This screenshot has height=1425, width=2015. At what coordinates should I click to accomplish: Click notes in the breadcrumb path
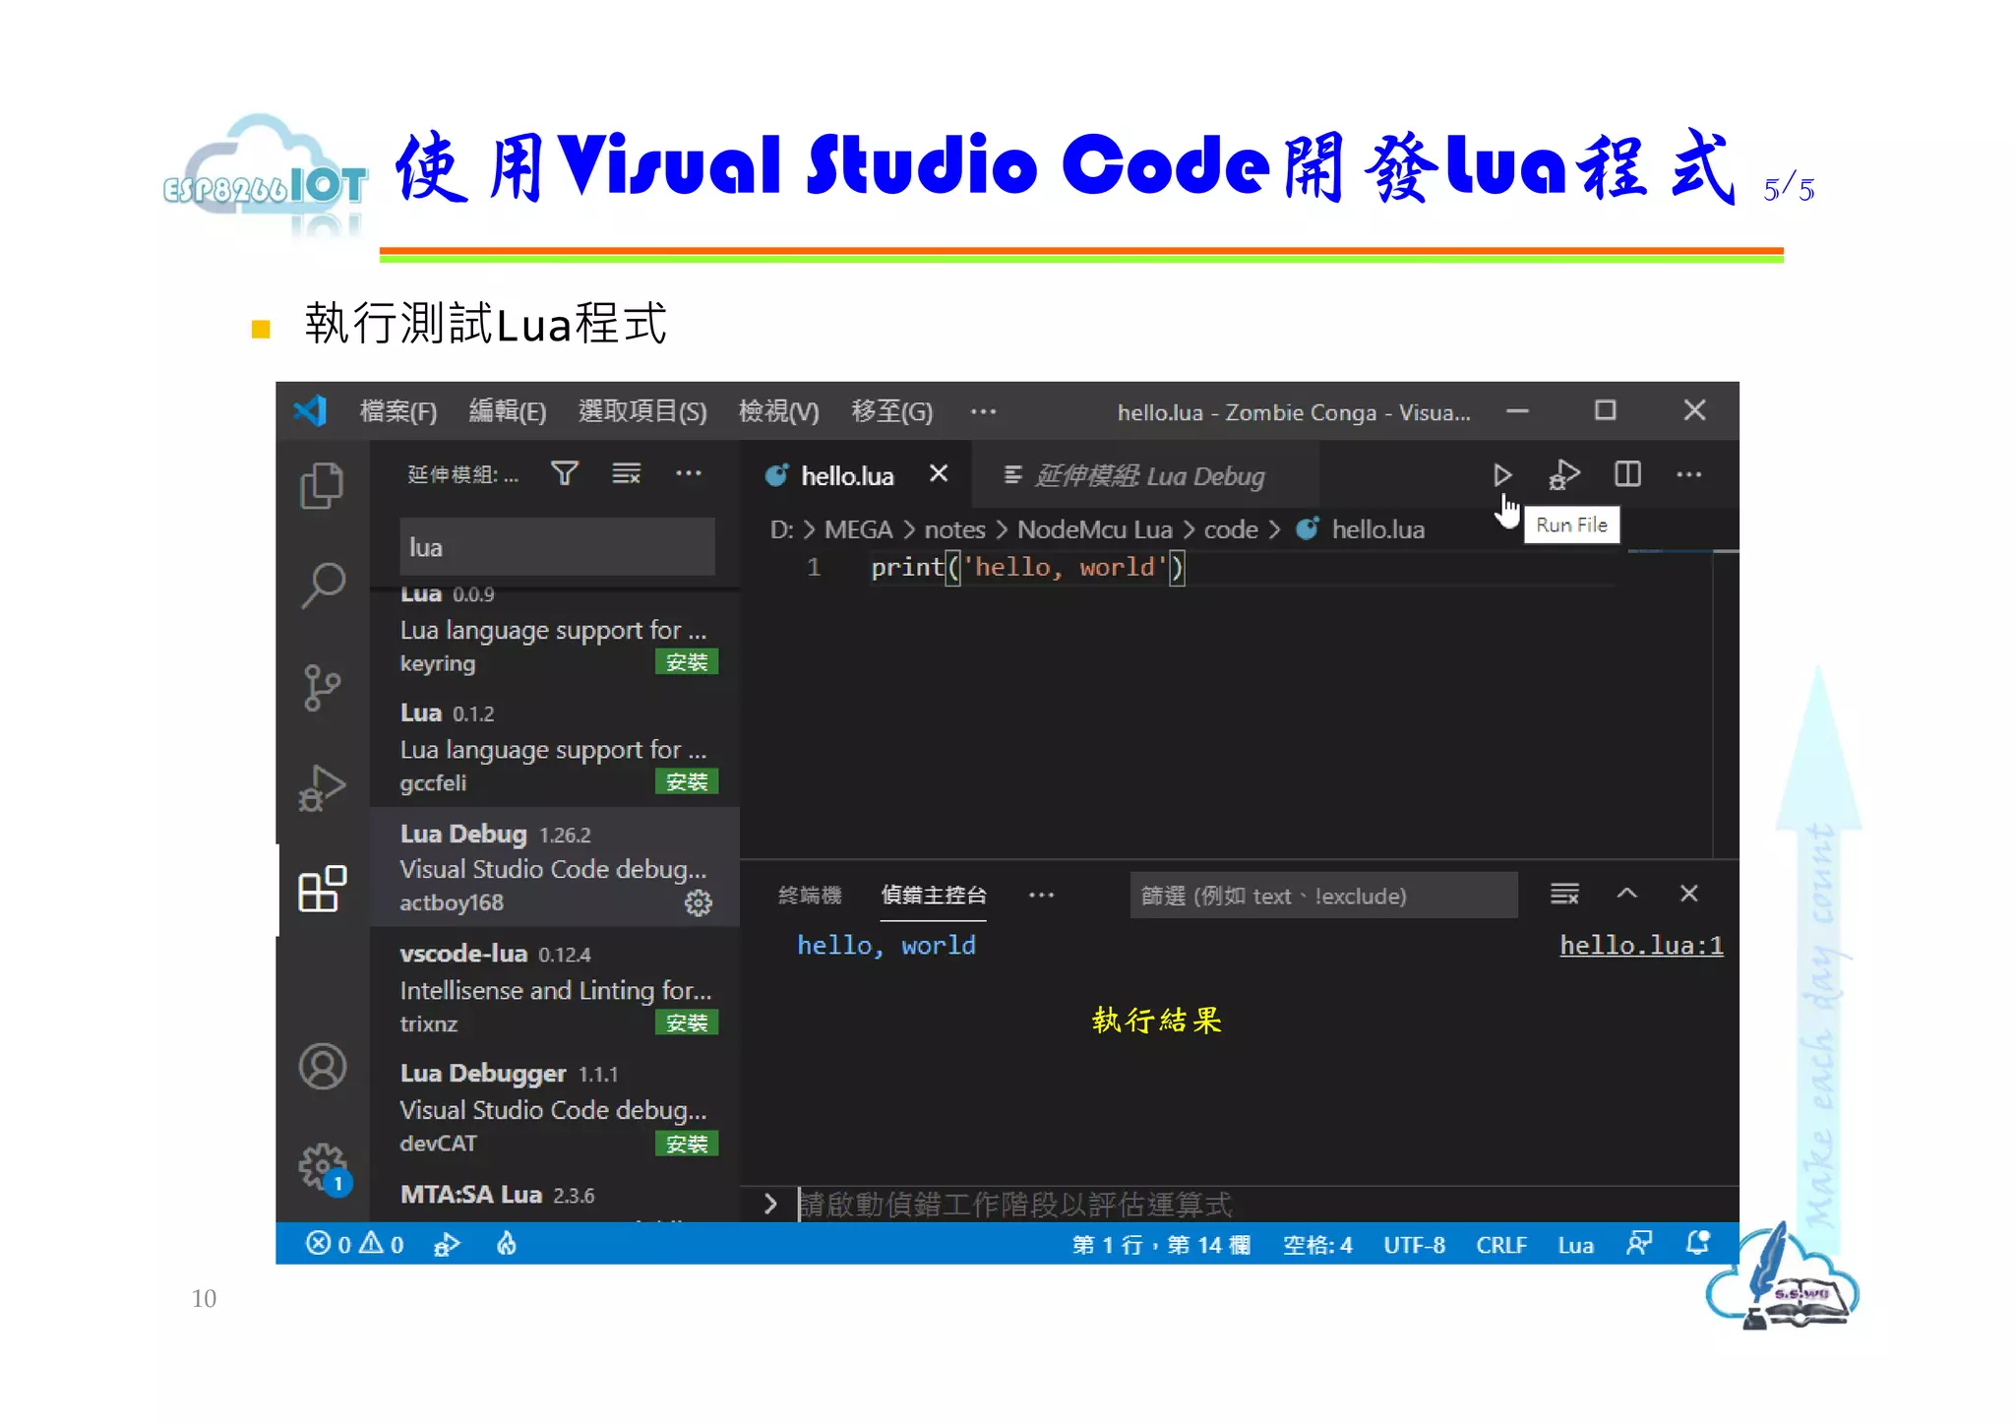[x=954, y=529]
